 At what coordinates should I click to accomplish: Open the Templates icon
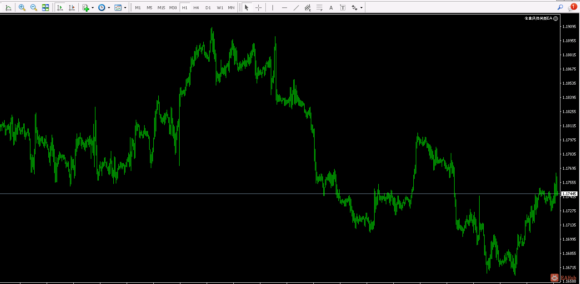point(118,8)
